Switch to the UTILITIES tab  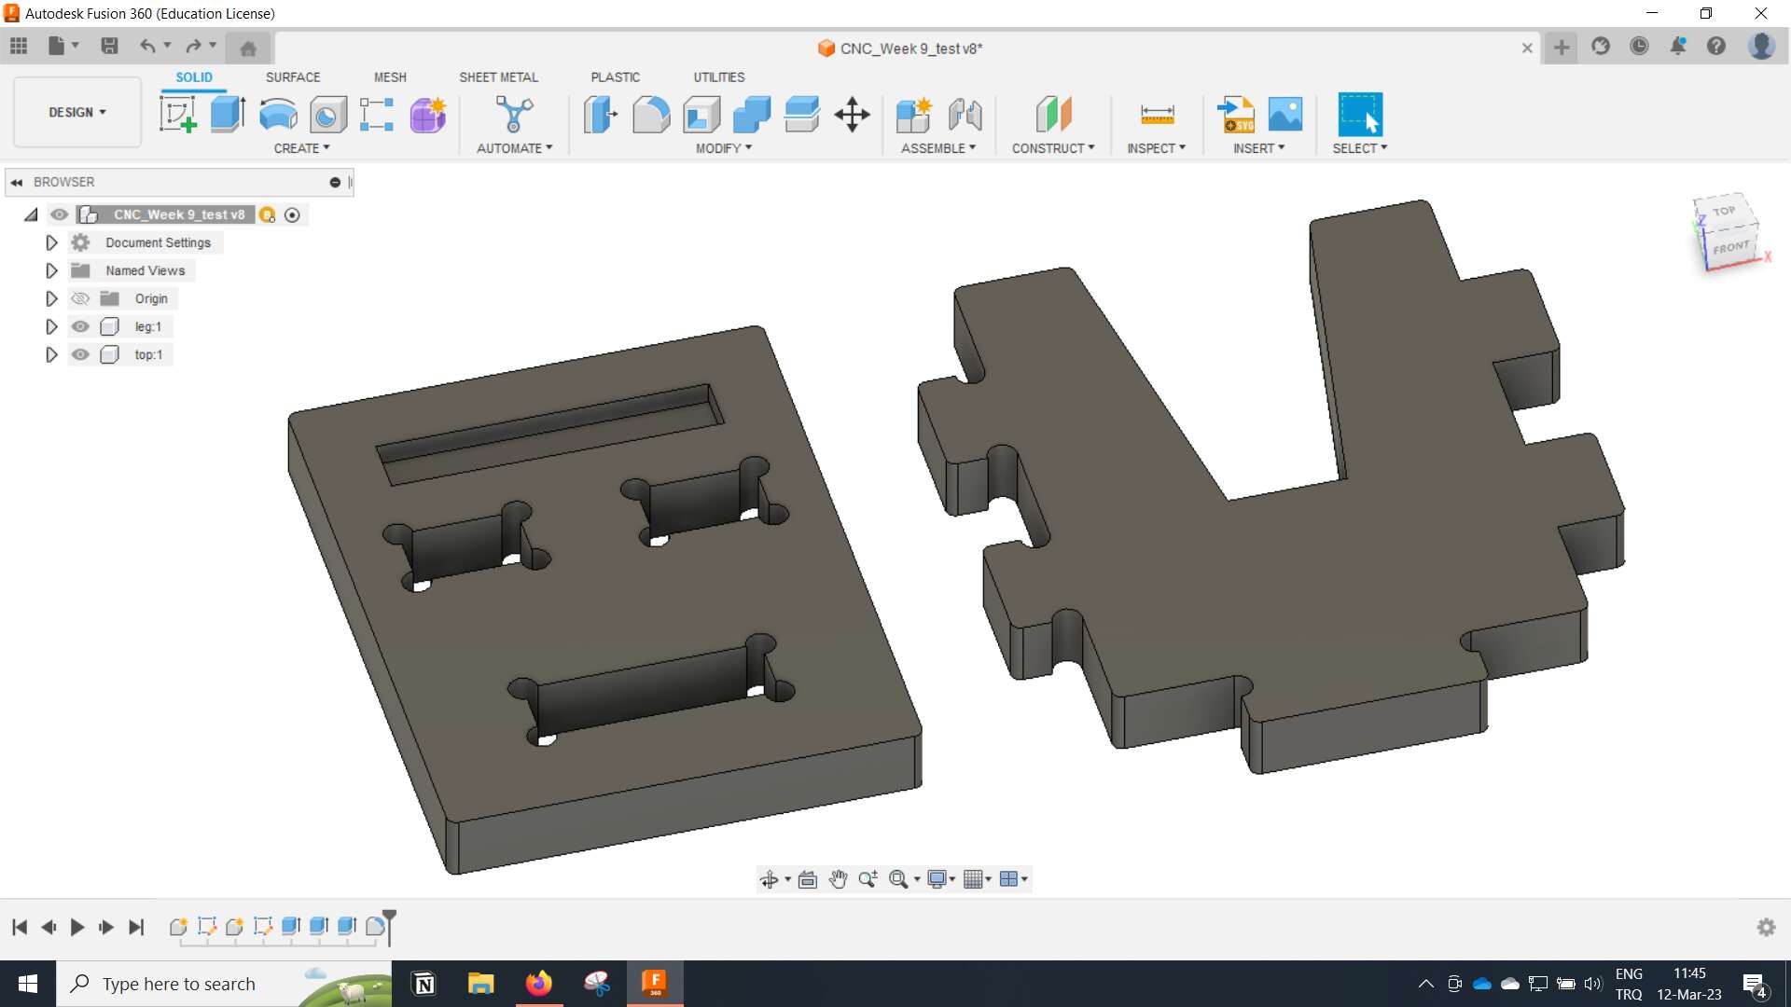(719, 77)
